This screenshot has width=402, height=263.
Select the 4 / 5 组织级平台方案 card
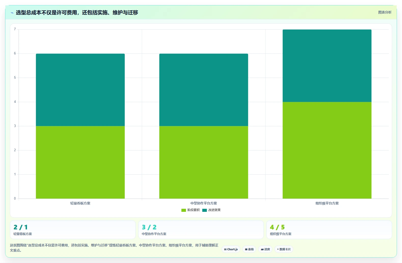pos(329,230)
